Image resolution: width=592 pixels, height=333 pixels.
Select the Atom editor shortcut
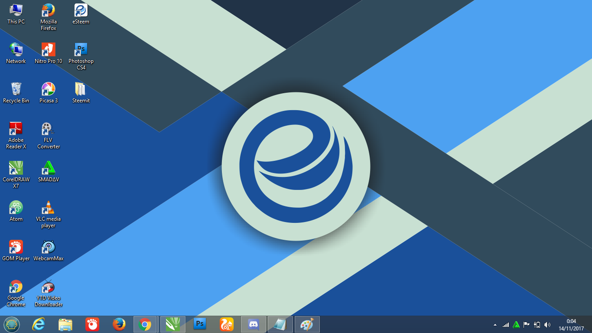[16, 211]
